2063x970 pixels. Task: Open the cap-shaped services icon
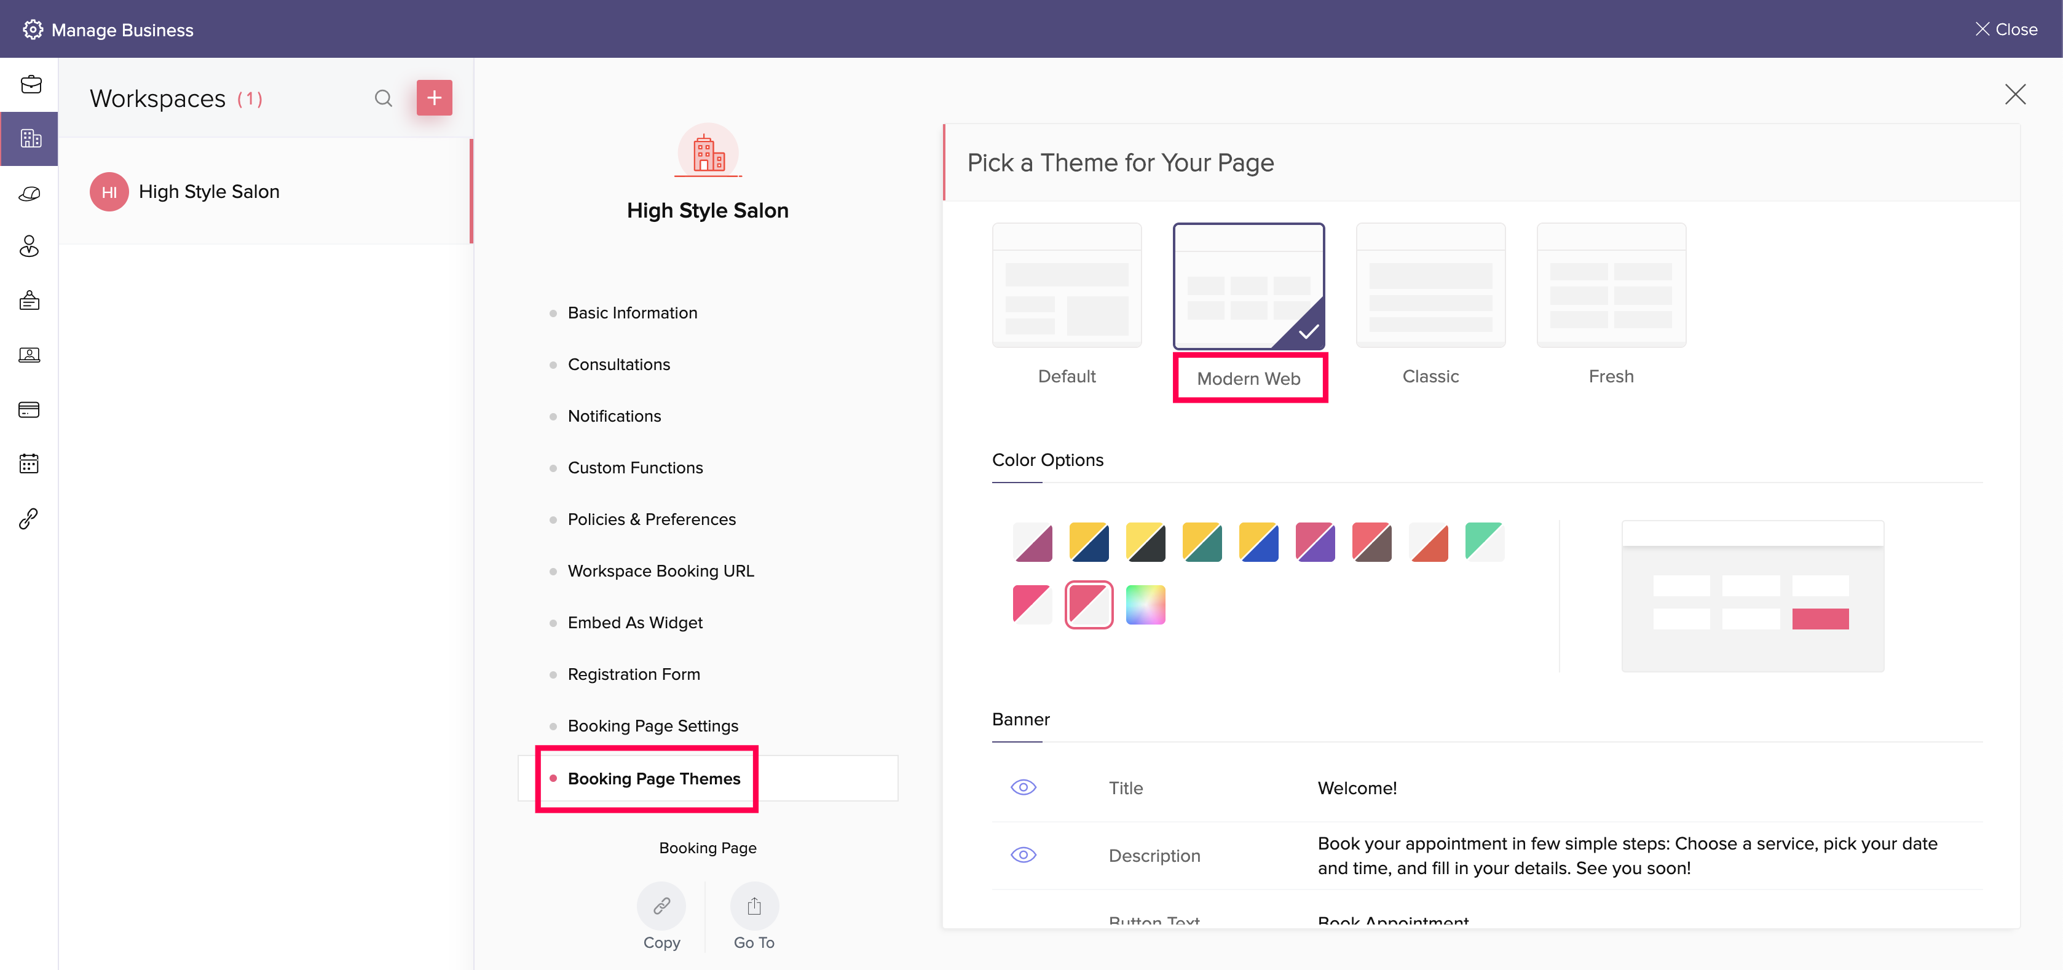click(x=30, y=193)
